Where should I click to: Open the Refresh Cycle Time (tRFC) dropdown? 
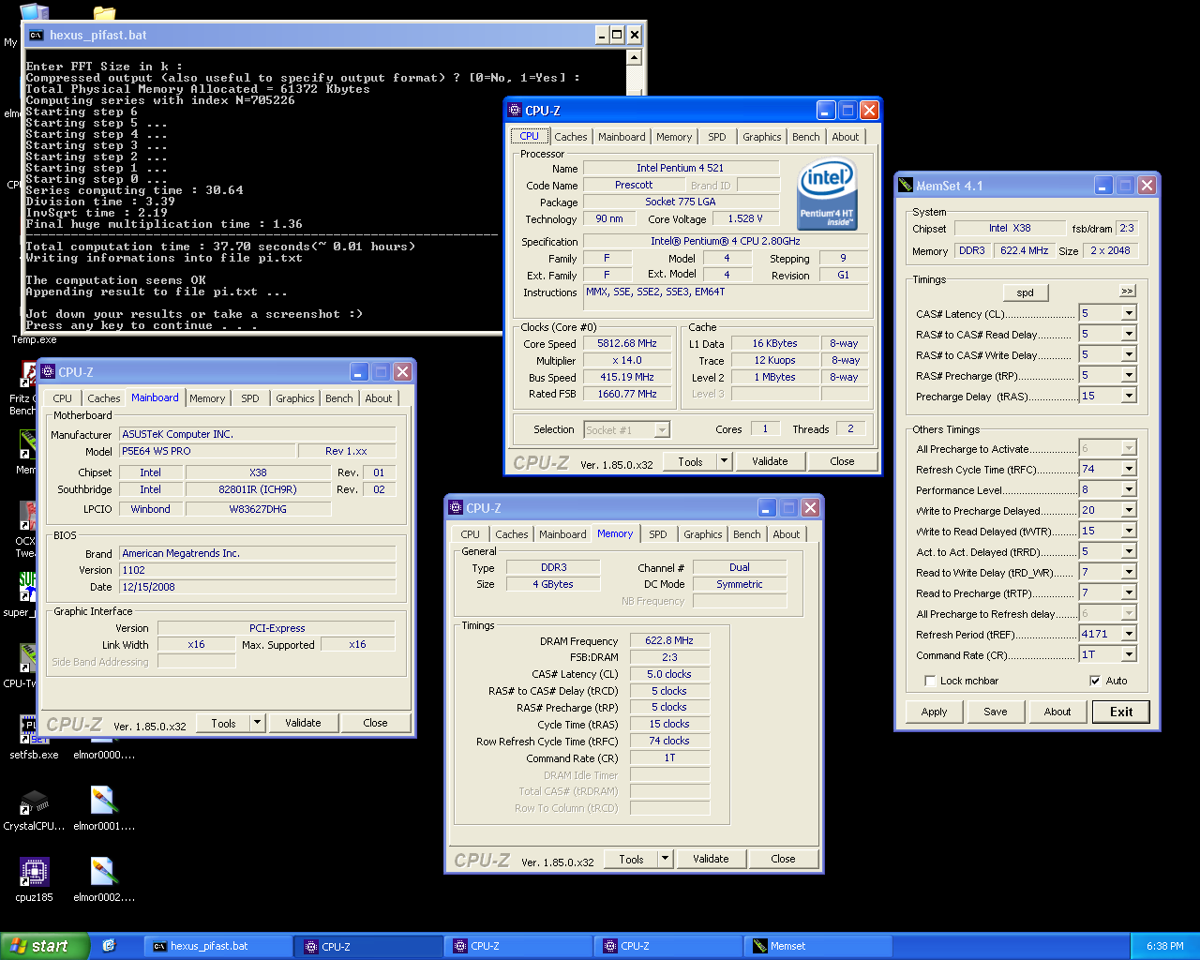1129,469
